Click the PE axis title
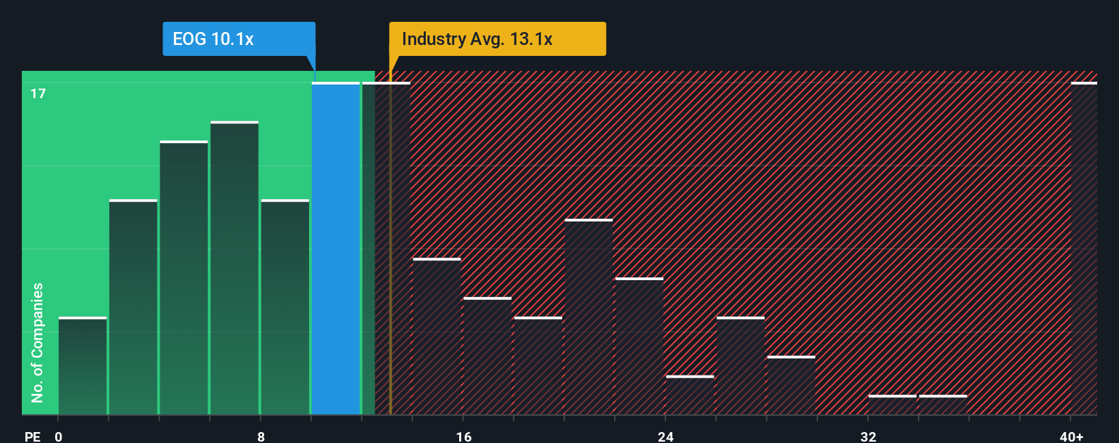This screenshot has height=443, width=1119. tap(32, 436)
